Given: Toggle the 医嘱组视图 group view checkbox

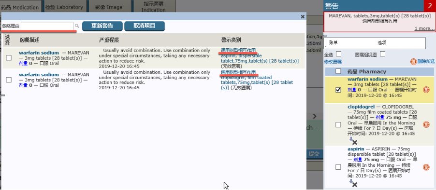Looking at the screenshot, I should point(383,54).
